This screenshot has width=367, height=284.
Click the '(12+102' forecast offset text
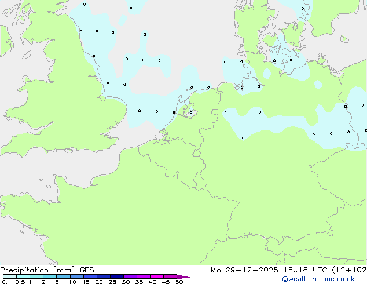click(x=349, y=270)
